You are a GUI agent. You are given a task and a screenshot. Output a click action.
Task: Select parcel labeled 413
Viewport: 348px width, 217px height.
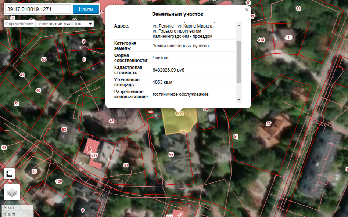288,37
